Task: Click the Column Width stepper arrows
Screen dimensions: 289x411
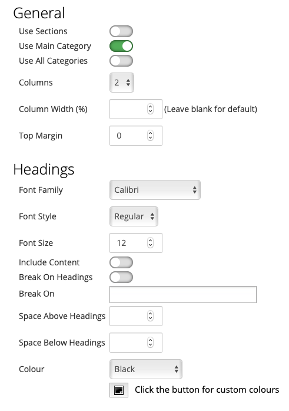Action: click(x=150, y=109)
